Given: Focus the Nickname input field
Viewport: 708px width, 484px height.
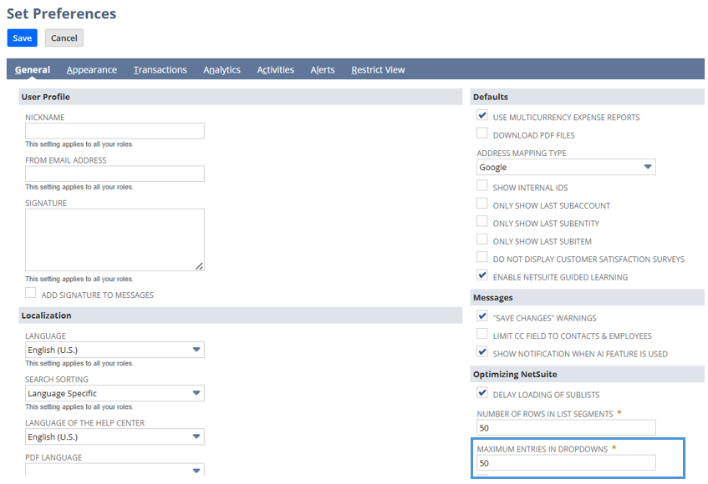Looking at the screenshot, I should tap(115, 131).
